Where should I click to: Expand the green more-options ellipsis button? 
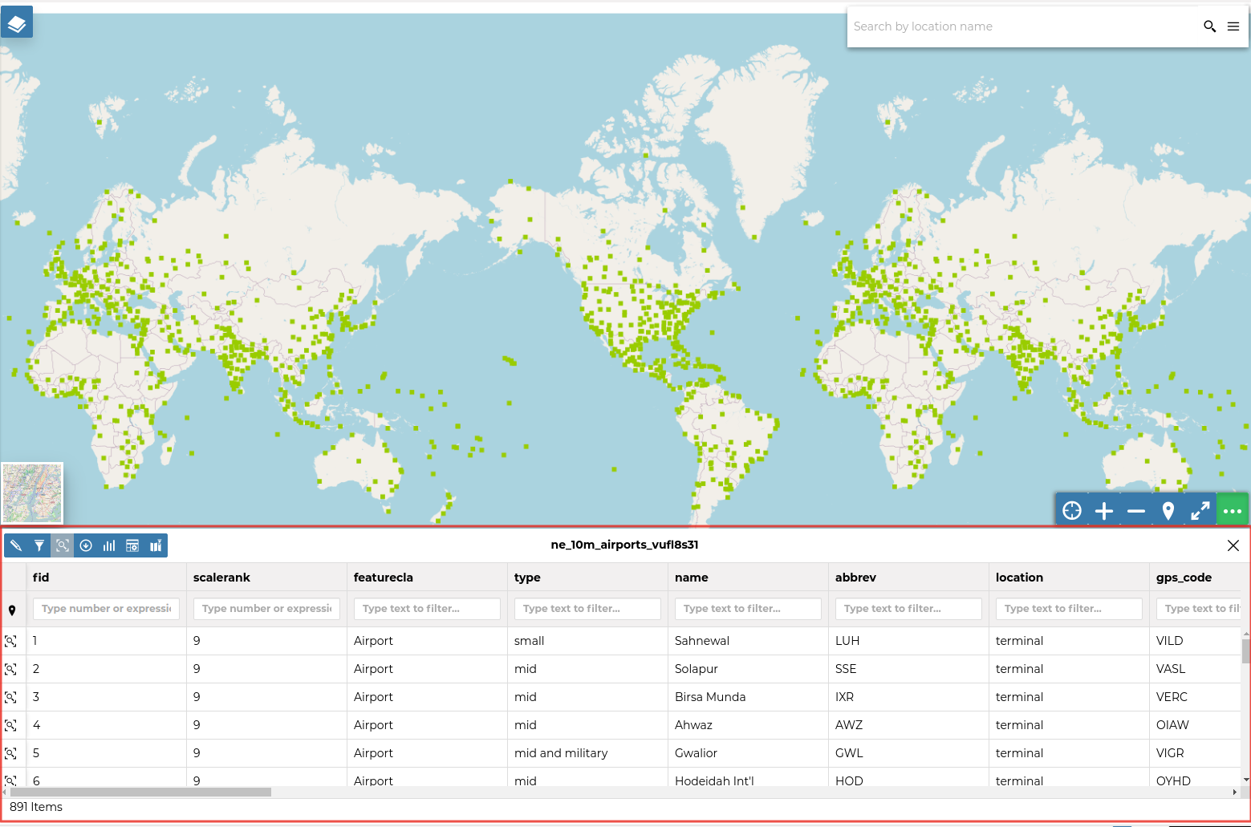click(x=1233, y=511)
